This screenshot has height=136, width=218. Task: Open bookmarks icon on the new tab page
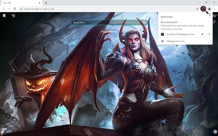4,16
